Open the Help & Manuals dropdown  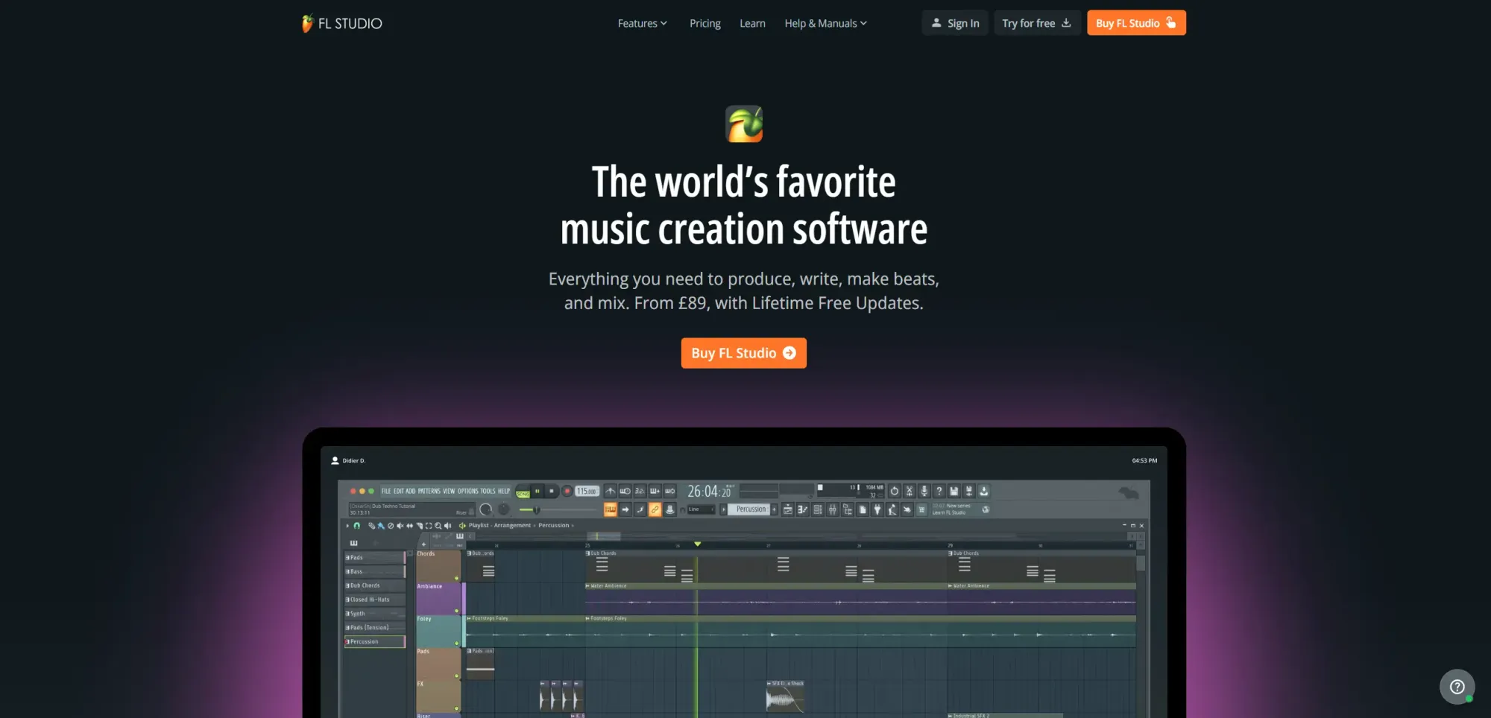pos(825,23)
